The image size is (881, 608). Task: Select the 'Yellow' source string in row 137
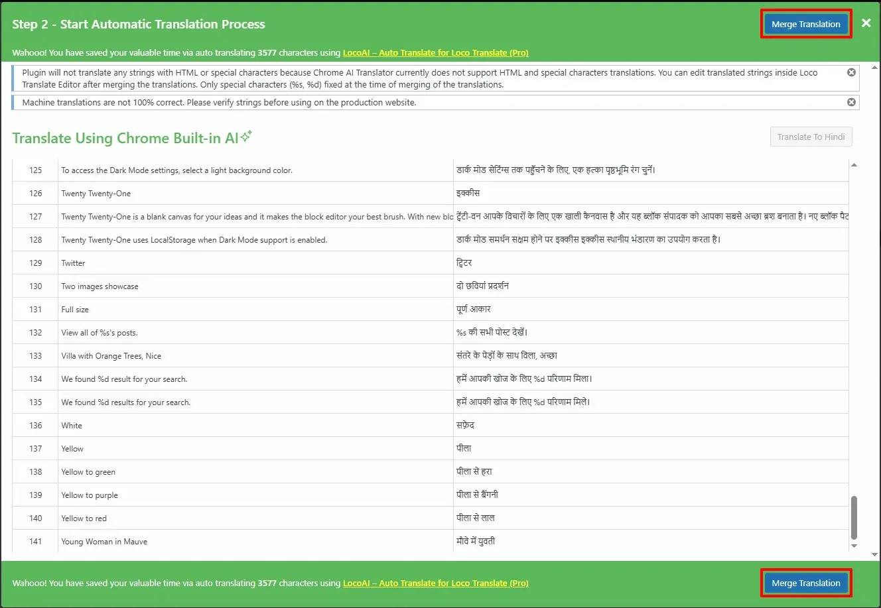(x=72, y=449)
